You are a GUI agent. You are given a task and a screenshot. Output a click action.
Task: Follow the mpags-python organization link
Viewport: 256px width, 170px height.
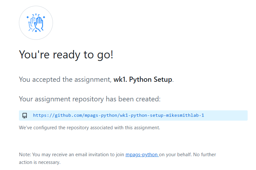(142, 155)
